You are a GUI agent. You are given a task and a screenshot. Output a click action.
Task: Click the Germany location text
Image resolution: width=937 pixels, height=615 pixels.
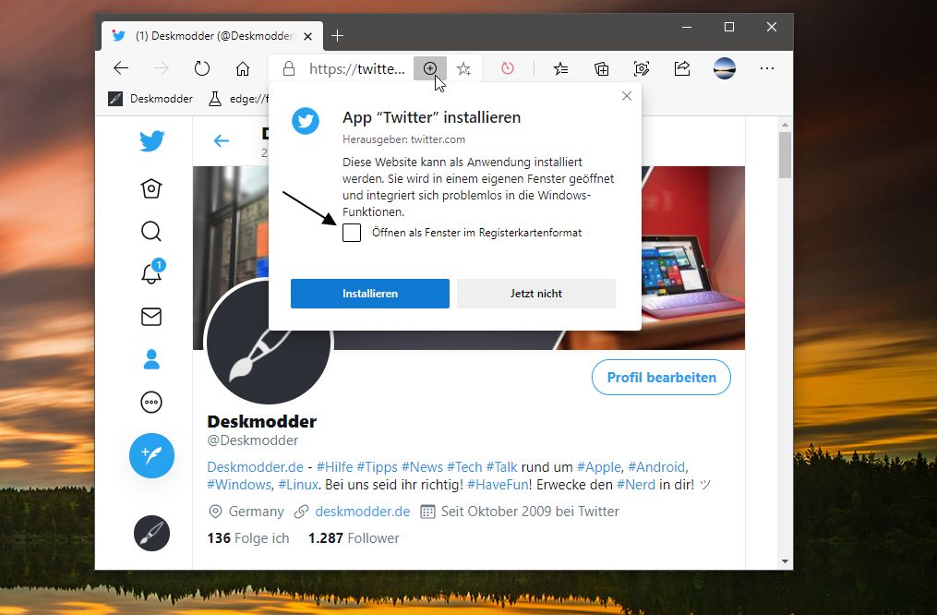pos(257,512)
